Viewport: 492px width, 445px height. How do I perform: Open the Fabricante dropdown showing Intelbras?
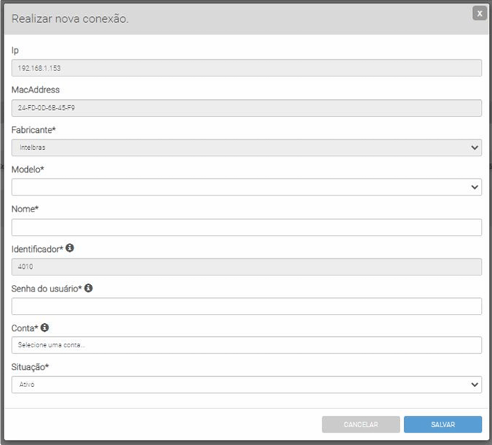(247, 148)
